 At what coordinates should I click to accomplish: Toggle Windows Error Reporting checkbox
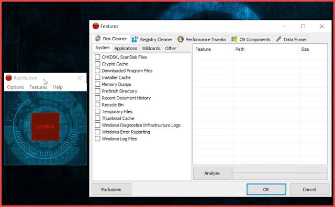click(x=97, y=132)
